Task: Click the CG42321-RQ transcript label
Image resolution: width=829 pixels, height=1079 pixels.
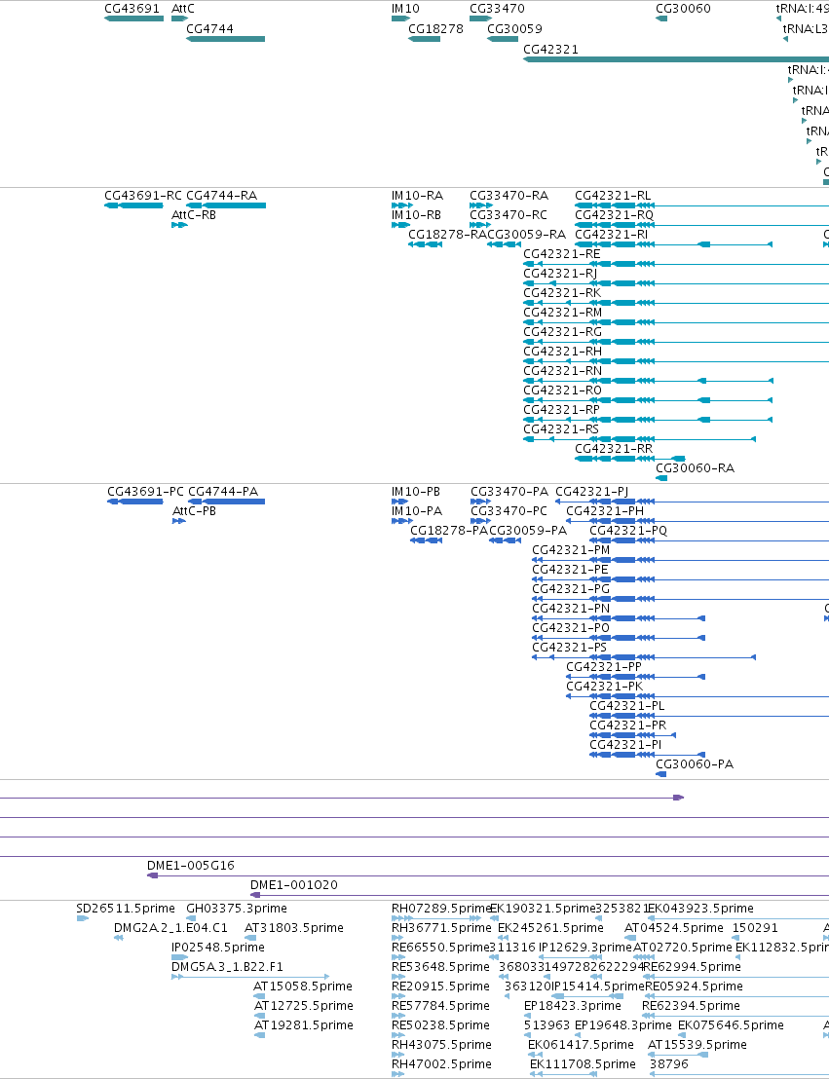Action: pos(614,215)
